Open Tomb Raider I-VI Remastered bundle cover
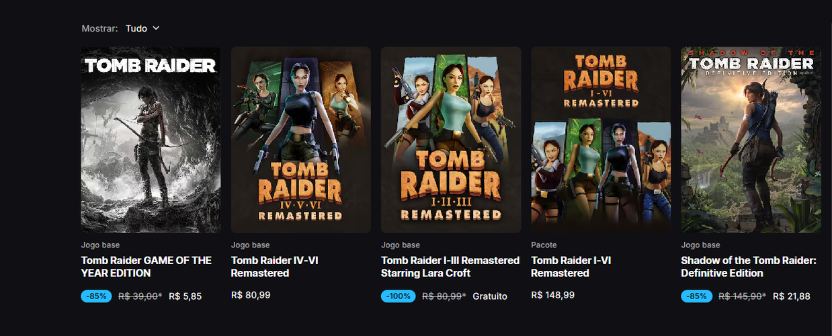 601,140
